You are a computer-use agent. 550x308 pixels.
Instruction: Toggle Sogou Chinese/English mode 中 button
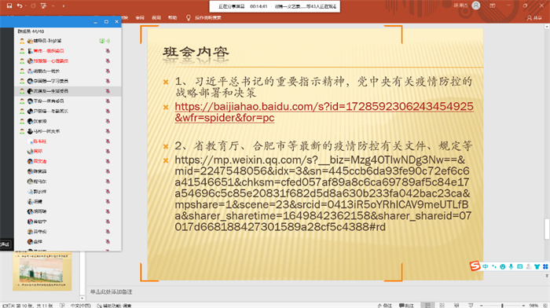click(486, 266)
